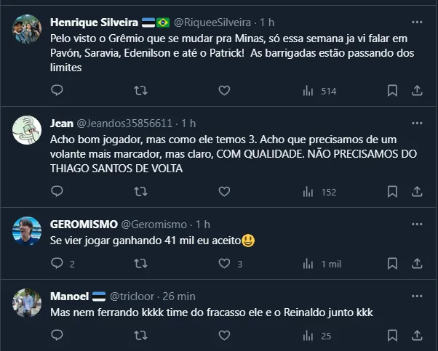Open the @Jeandos35856611 handle
Screen dimensions: 438x351
[x=124, y=123]
